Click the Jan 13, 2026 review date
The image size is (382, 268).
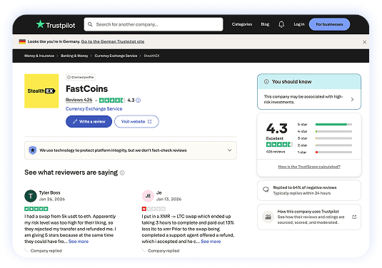pyautogui.click(x=169, y=199)
